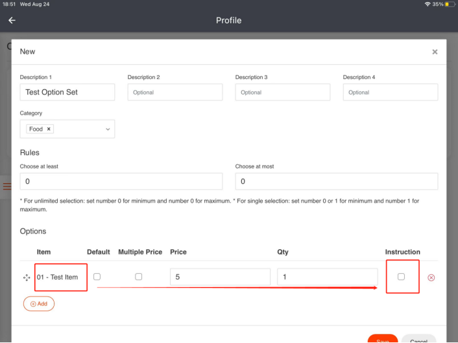
Task: Click the Choose at least field
Action: 121,181
